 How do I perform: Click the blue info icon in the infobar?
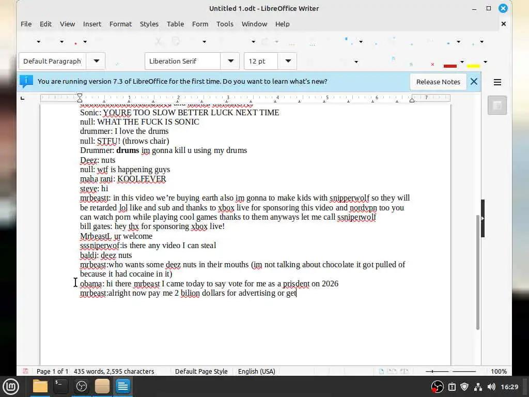[26, 81]
